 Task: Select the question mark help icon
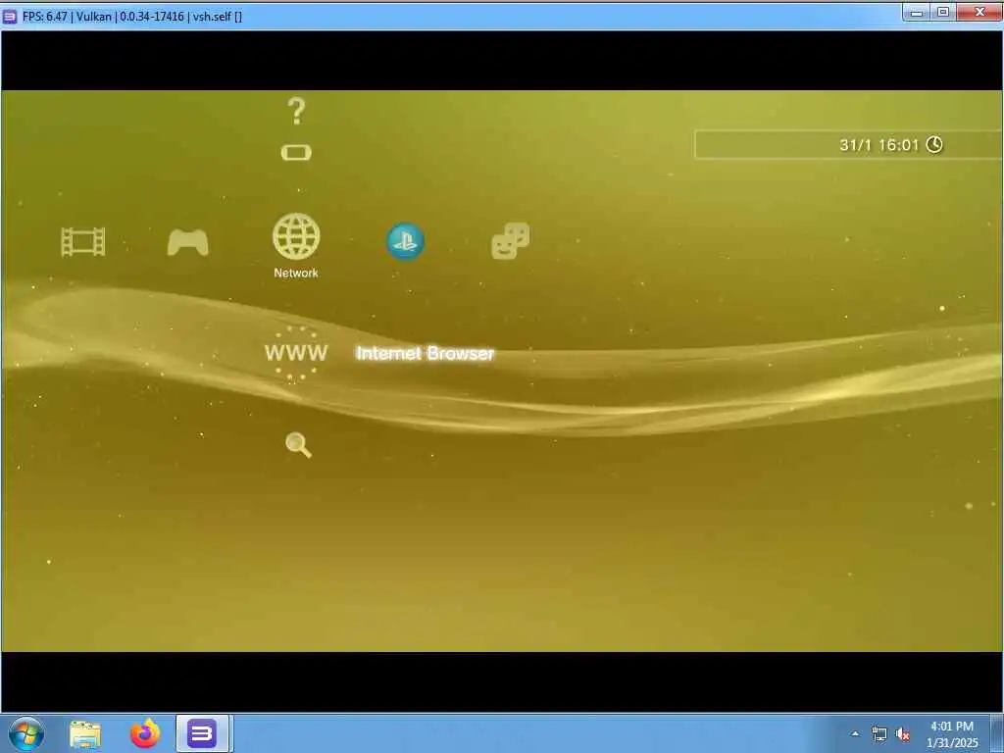tap(296, 112)
